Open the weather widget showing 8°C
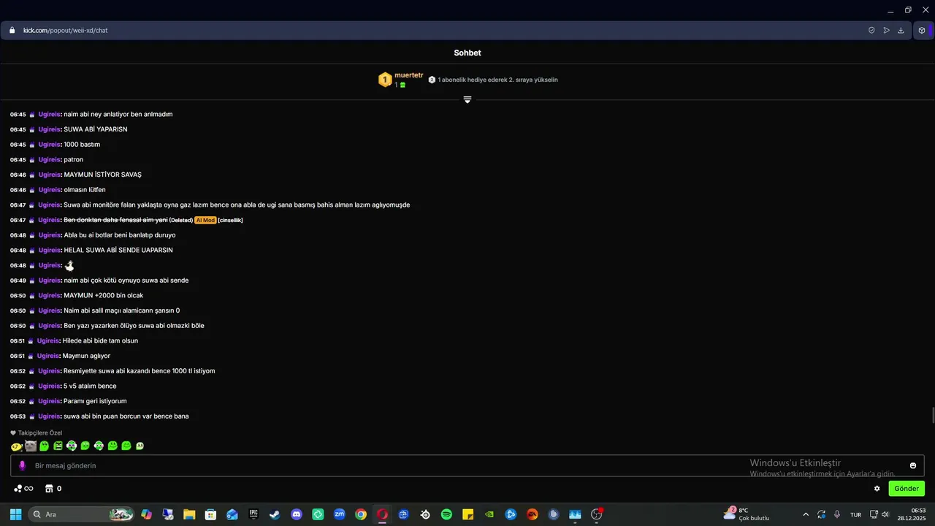Screen dimensions: 935x526 click(x=746, y=514)
